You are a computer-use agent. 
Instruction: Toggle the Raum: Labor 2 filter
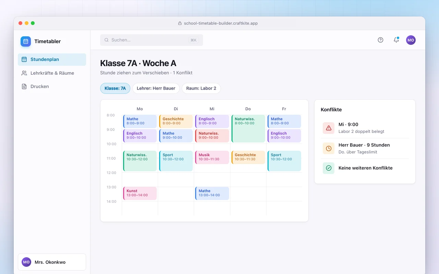point(201,88)
